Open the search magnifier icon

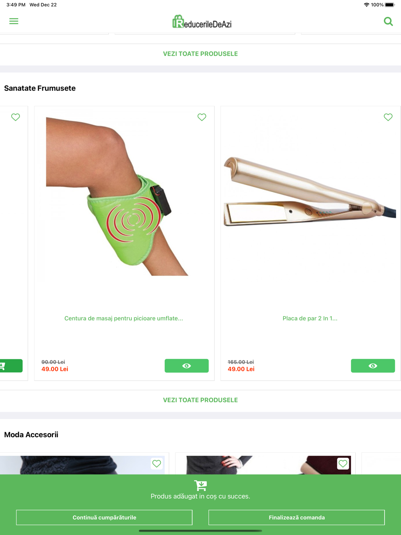(388, 21)
